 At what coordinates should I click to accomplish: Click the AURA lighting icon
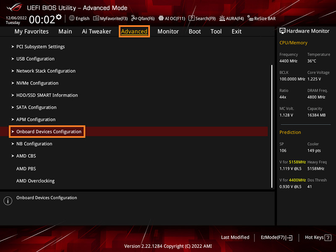click(222, 18)
